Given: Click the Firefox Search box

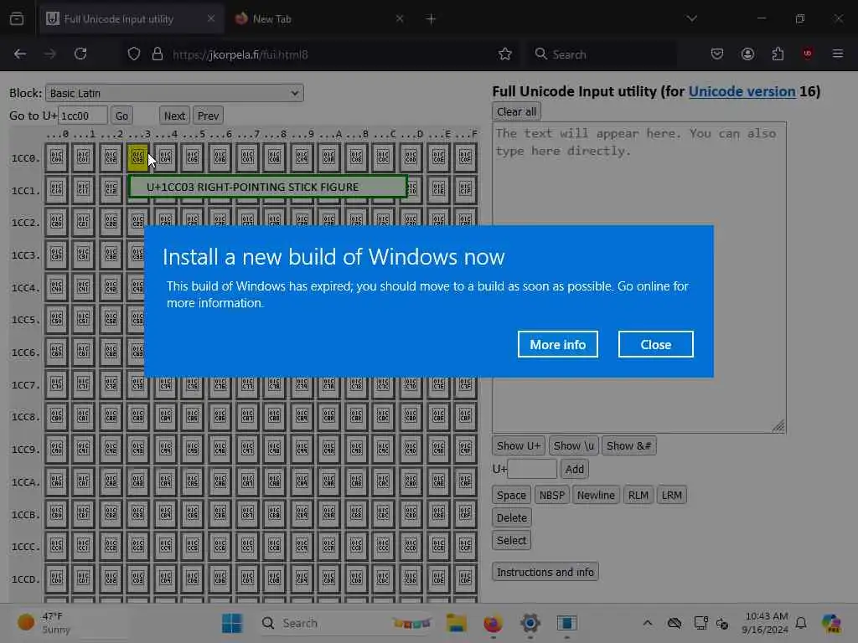Looking at the screenshot, I should [602, 54].
